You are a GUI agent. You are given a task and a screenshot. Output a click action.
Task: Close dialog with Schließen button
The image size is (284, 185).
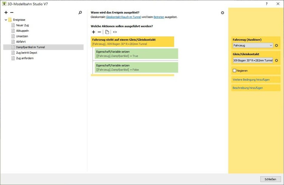[x=270, y=179]
